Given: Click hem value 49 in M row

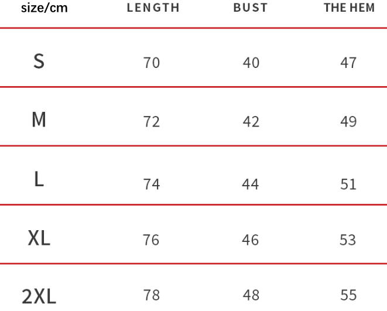Looking at the screenshot, I should 348,122.
